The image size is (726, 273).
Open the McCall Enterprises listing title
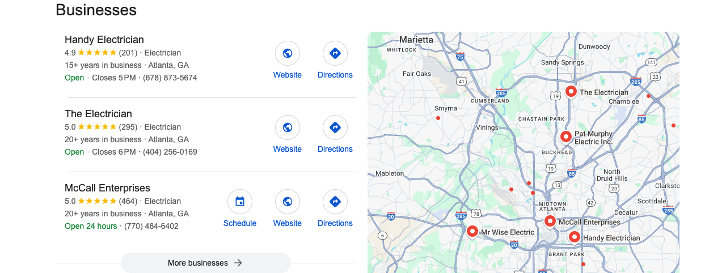pos(107,188)
